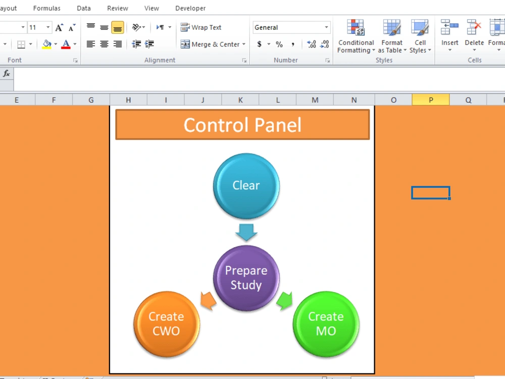Open the font size dropdown arrow
505x379 pixels.
pyautogui.click(x=48, y=27)
